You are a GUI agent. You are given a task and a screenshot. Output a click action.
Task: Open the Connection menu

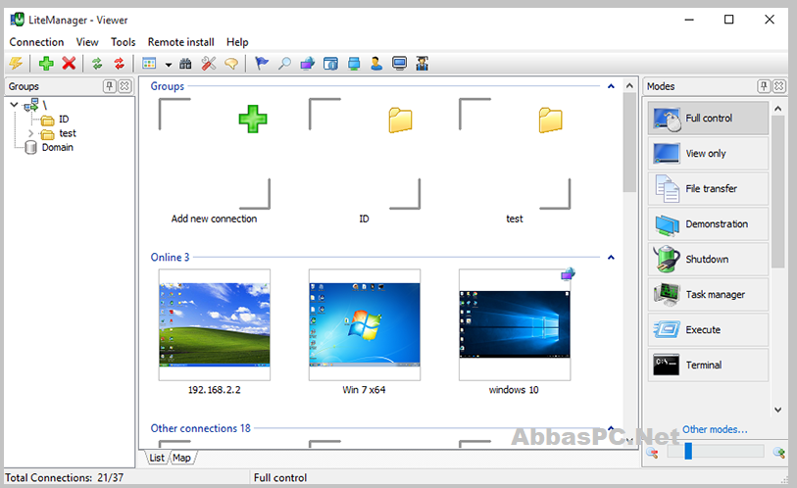coord(36,42)
